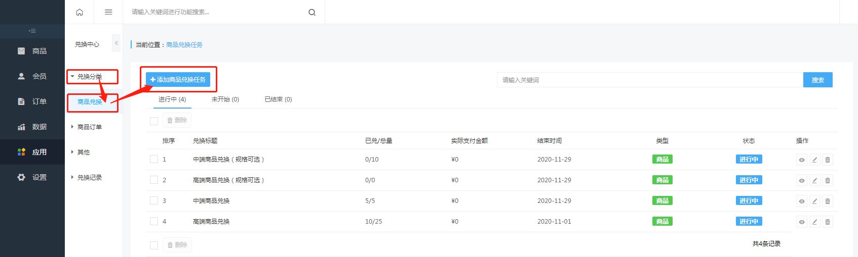Screen dimensions: 858x257
Task: Toggle the select-all checkbox above table
Action: click(154, 121)
